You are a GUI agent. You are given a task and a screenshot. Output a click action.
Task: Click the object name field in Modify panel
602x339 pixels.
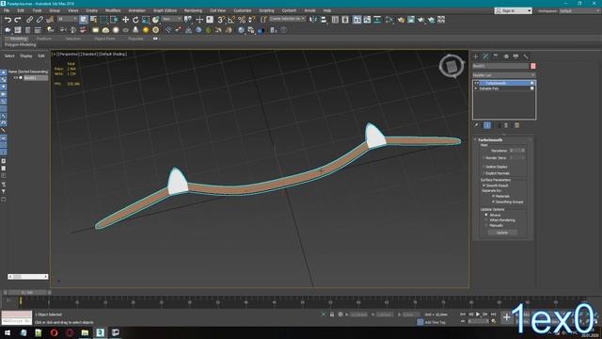click(500, 67)
